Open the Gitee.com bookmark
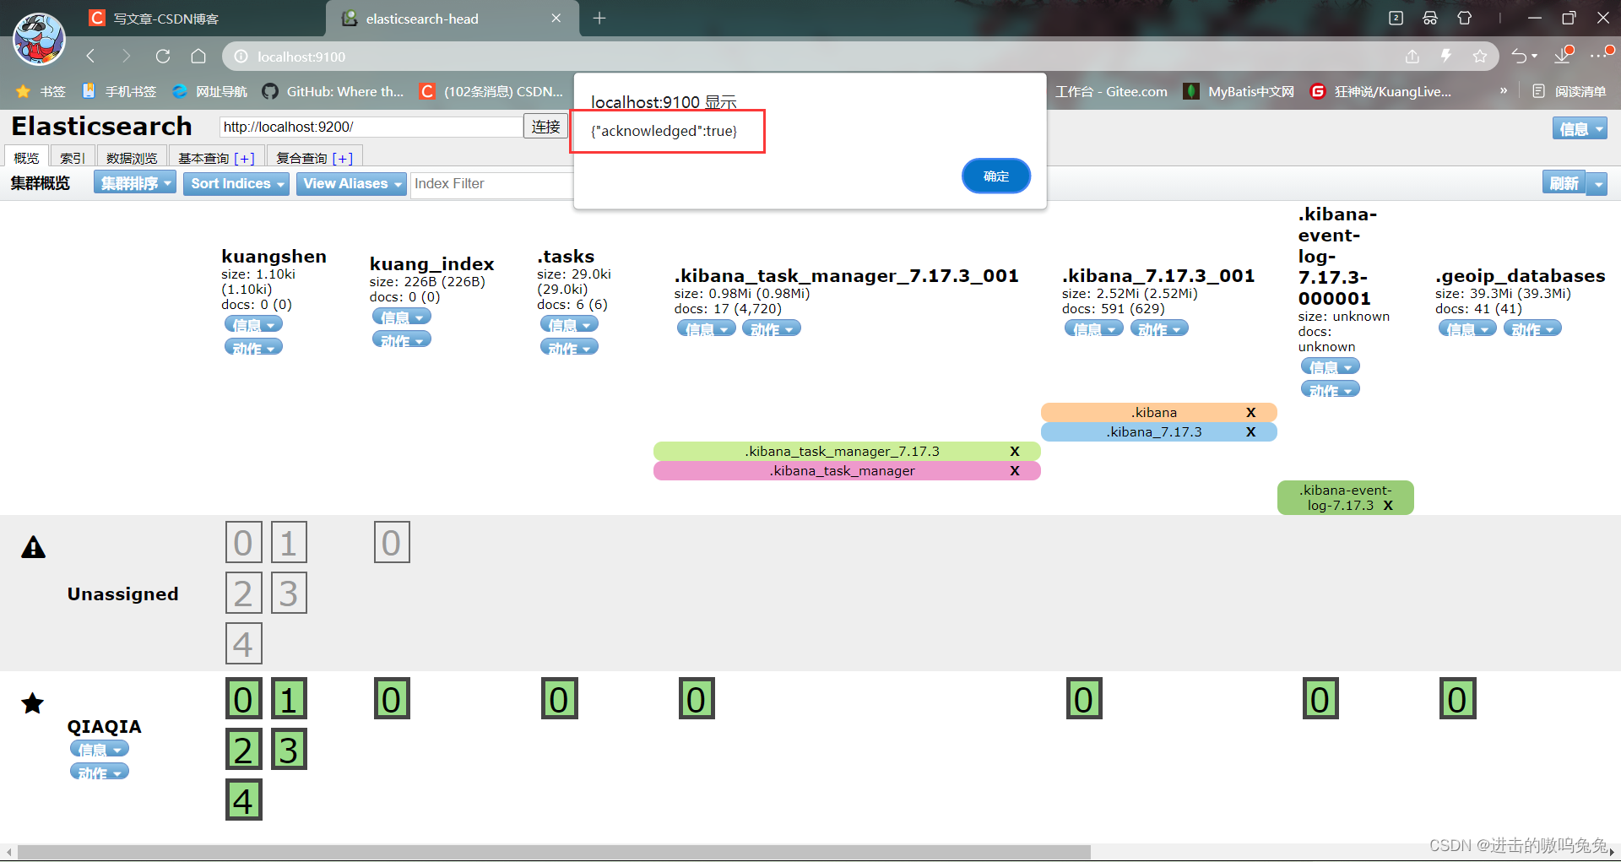The width and height of the screenshot is (1621, 862). pos(1111,91)
